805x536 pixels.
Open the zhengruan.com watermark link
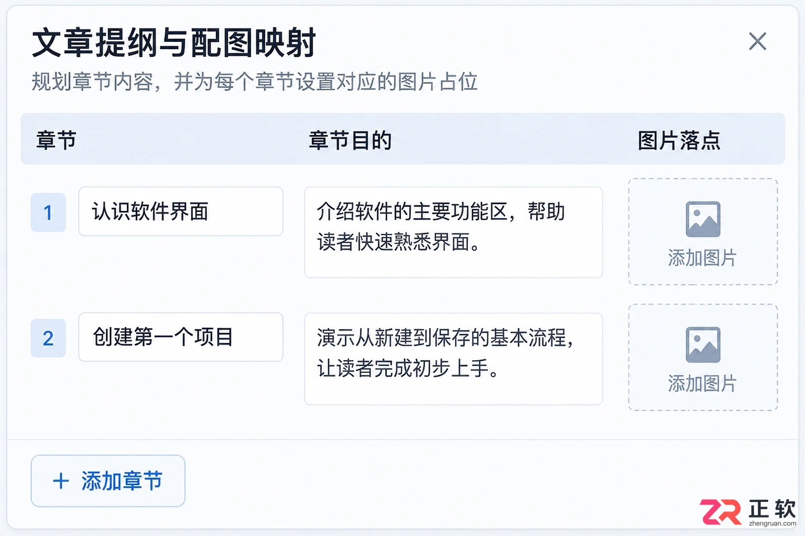click(x=773, y=524)
